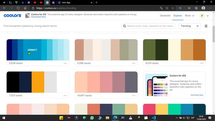Open the Windows notification center

coord(210,118)
